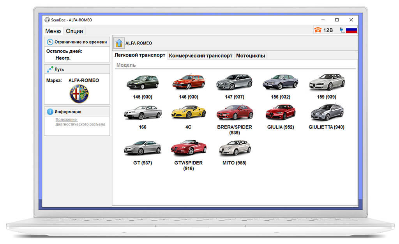Click the Модель section heading

pyautogui.click(x=126, y=65)
